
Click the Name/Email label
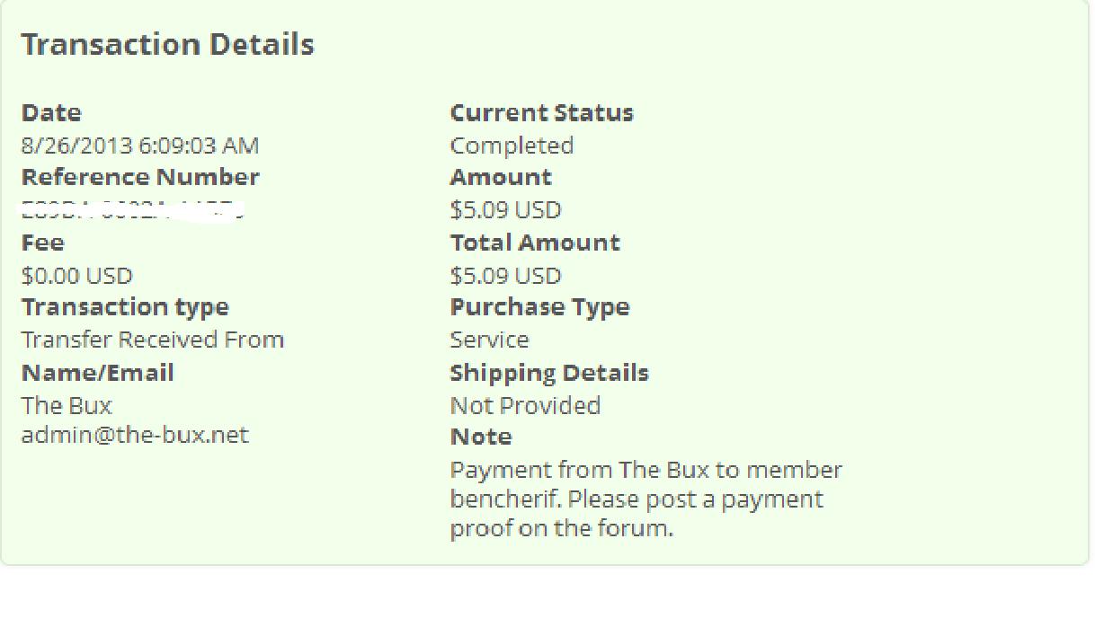coord(97,373)
